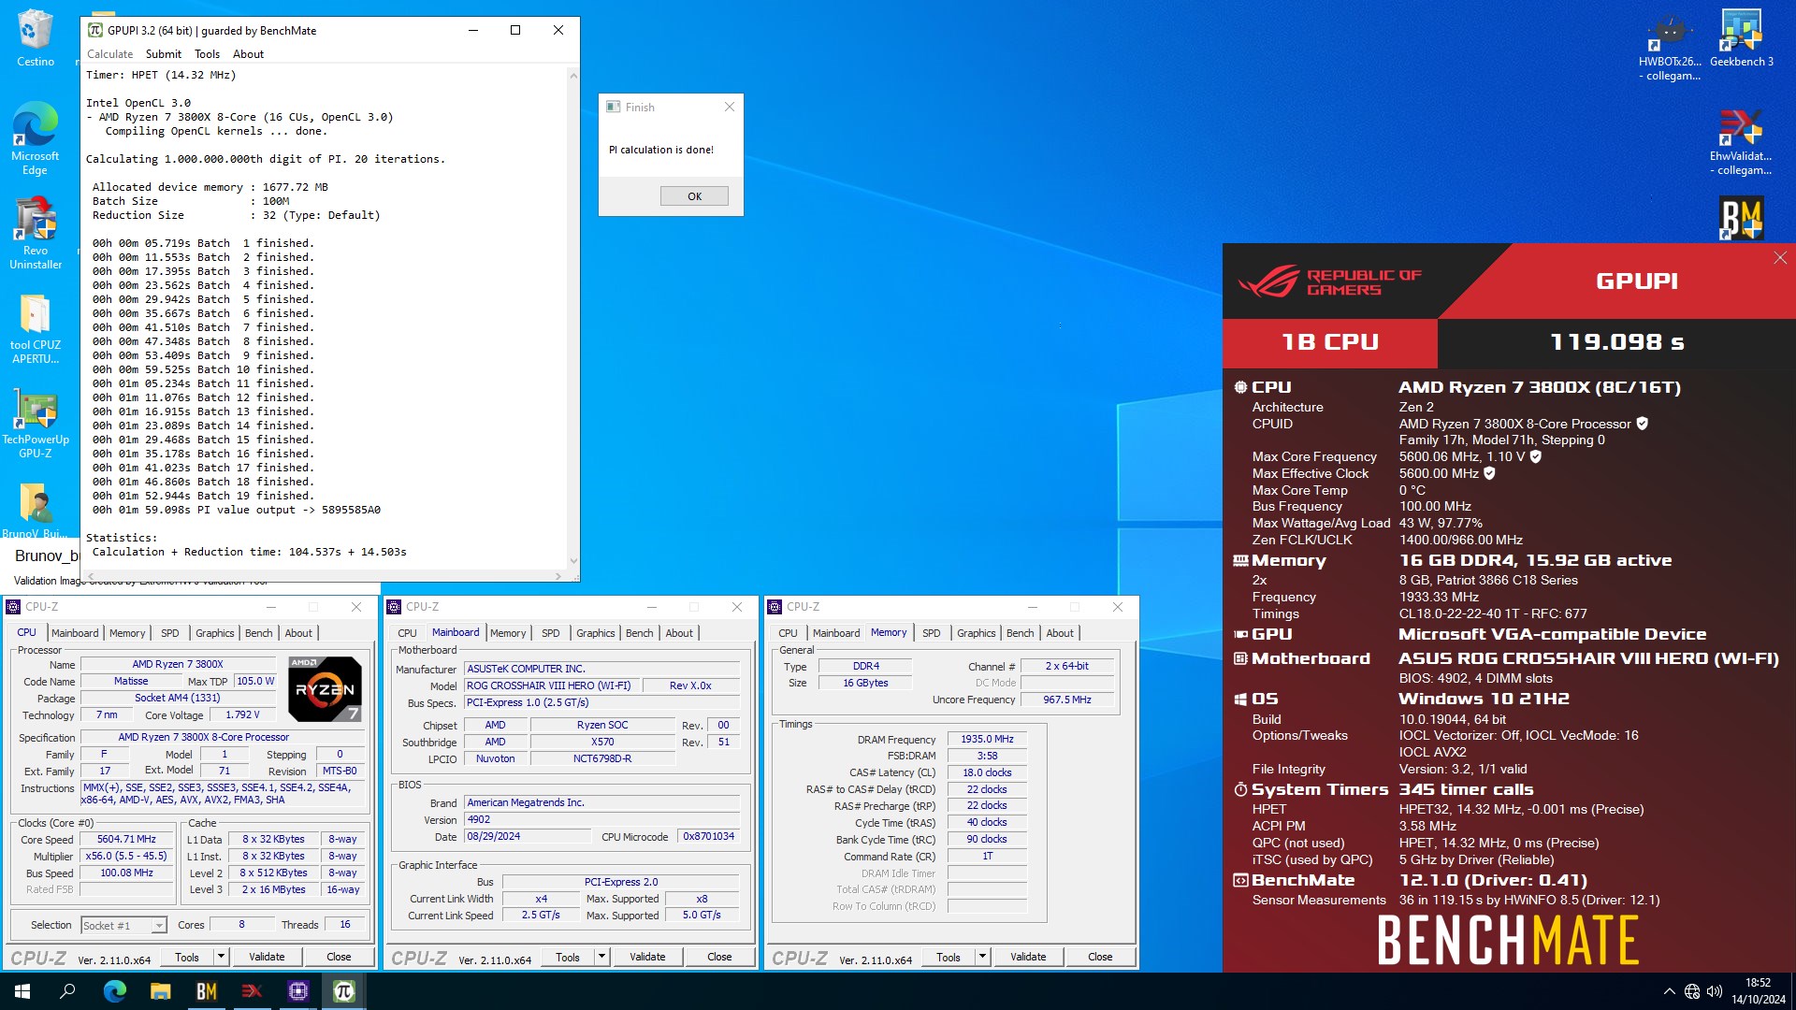Open About tab in third CPU-Z window
Viewport: 1796px width, 1010px height.
tap(1059, 633)
